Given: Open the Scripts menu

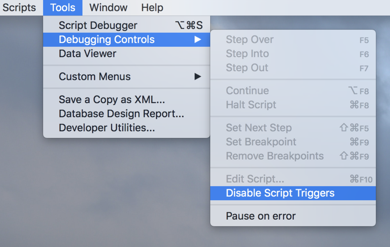Looking at the screenshot, I should coord(19,7).
